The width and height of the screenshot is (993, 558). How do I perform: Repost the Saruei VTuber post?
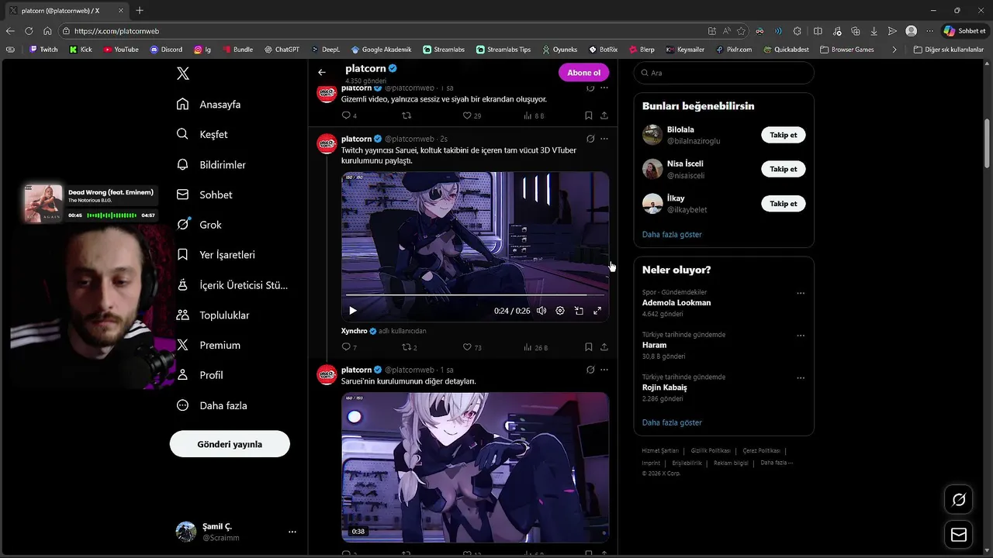pyautogui.click(x=409, y=347)
